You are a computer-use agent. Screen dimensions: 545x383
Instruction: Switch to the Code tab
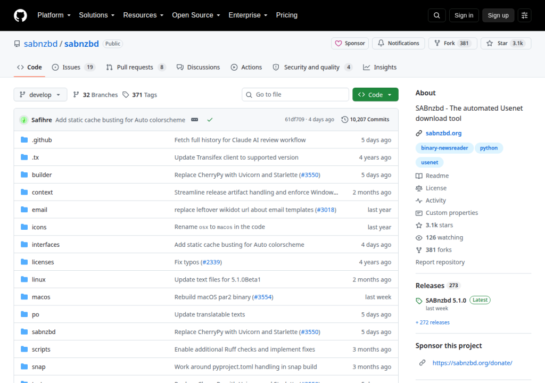pyautogui.click(x=30, y=67)
